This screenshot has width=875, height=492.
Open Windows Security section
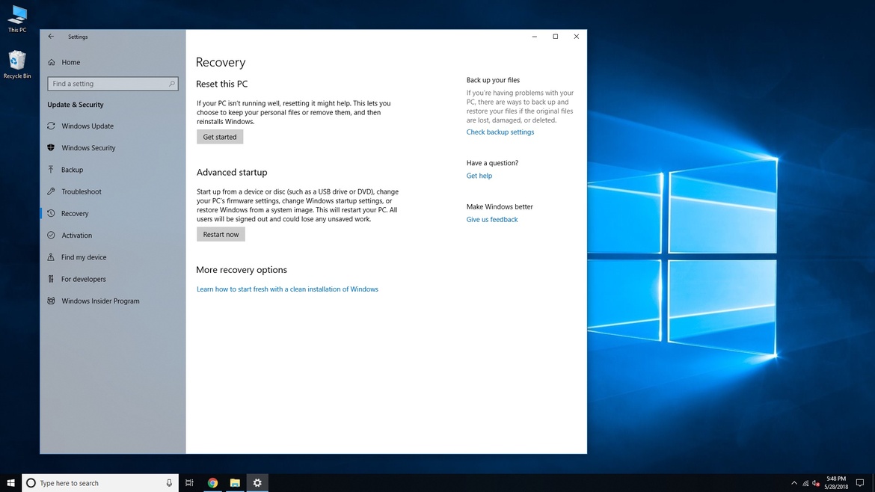pos(88,148)
